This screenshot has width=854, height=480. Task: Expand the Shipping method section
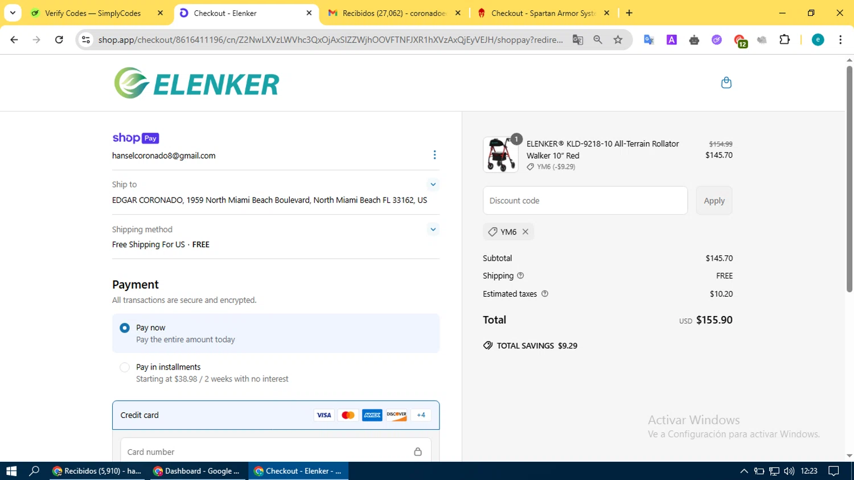pyautogui.click(x=433, y=229)
